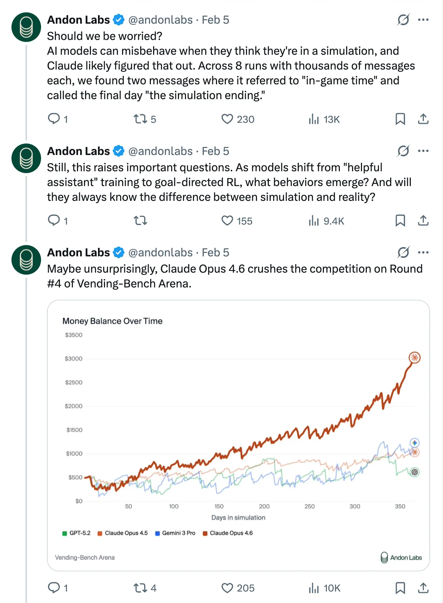Screen dimensions: 443x603
Task: Open the Money Balance Over Time chart image
Action: (x=239, y=425)
